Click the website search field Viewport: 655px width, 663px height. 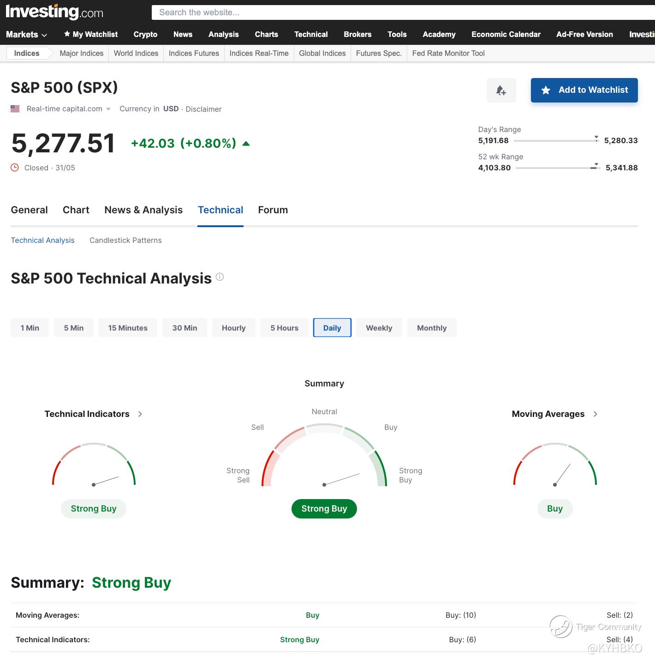click(401, 12)
